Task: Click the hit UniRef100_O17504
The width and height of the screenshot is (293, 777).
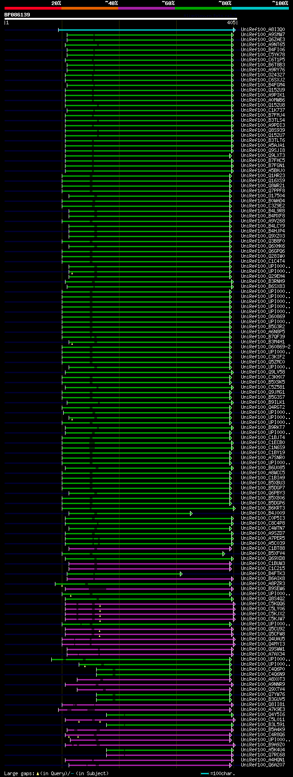Action: click(x=263, y=196)
